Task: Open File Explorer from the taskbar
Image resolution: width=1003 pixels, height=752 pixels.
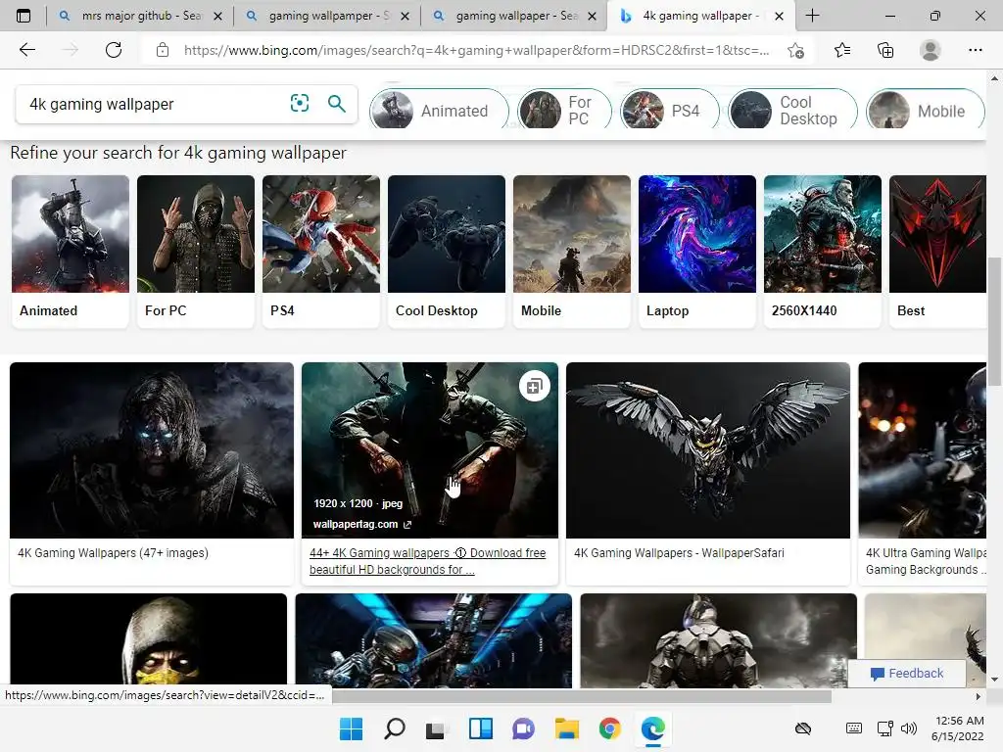Action: click(x=567, y=728)
